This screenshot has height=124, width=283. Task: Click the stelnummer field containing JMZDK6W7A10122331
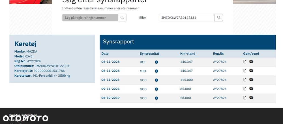(186, 17)
